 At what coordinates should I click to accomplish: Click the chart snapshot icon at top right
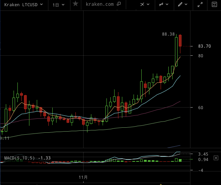(214, 4)
